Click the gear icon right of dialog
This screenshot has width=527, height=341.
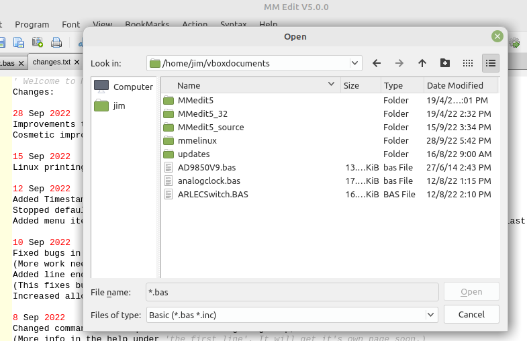tap(515, 43)
